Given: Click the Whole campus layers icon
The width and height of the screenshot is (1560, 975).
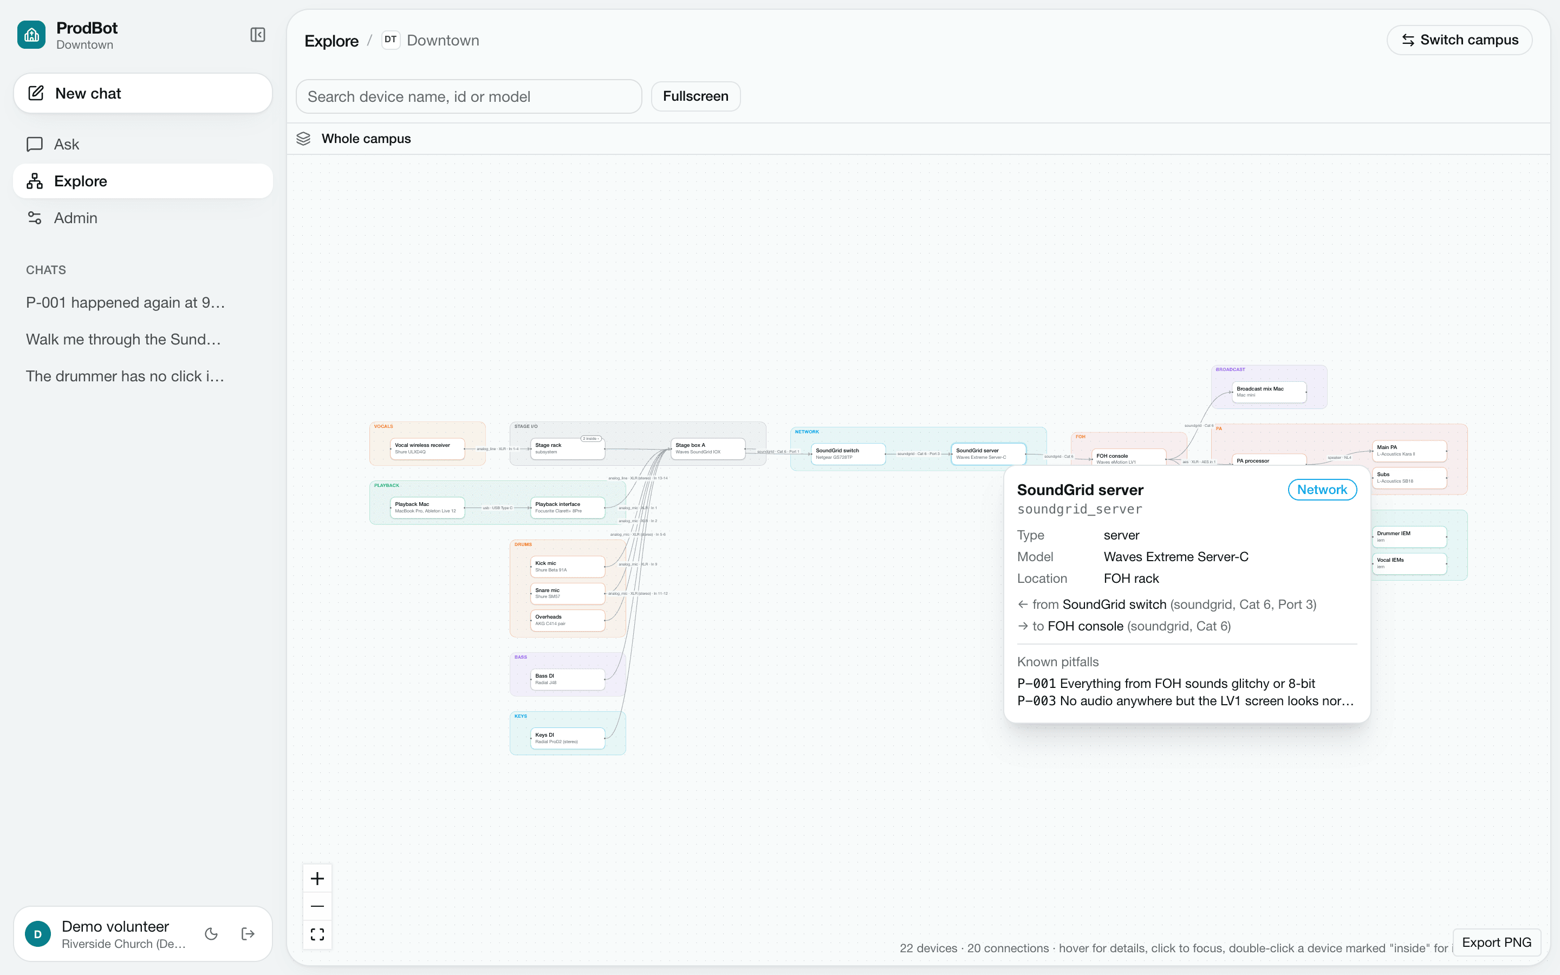Looking at the screenshot, I should point(304,139).
